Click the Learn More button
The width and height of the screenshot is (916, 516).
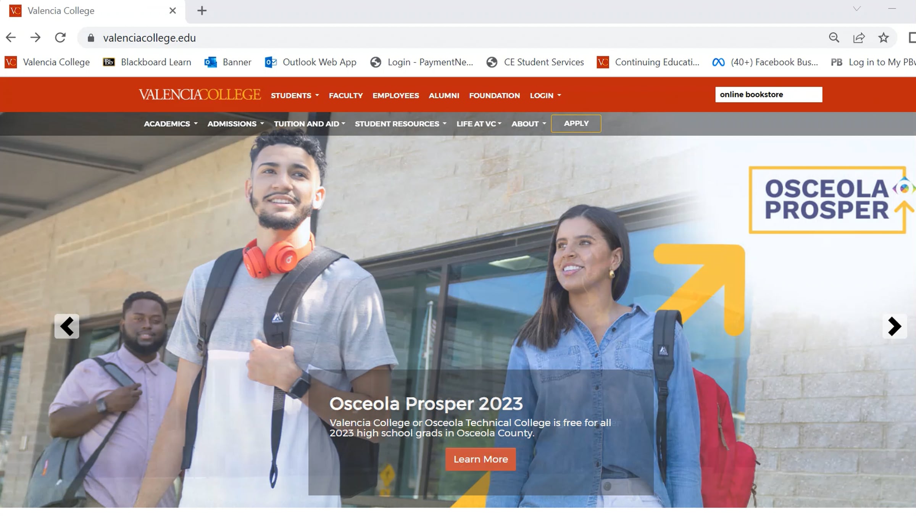point(481,459)
